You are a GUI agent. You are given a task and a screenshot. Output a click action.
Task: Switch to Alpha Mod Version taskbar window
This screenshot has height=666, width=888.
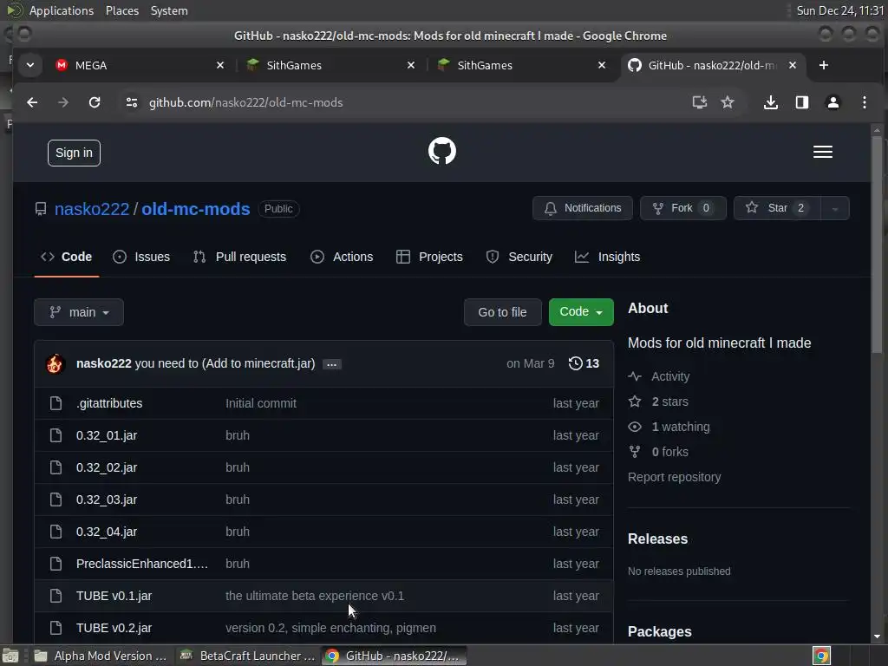click(x=101, y=656)
